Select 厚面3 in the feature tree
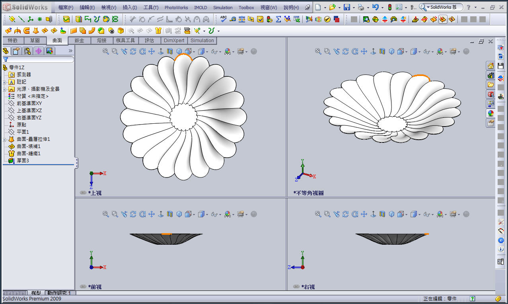This screenshot has height=304, width=508. tap(23, 161)
